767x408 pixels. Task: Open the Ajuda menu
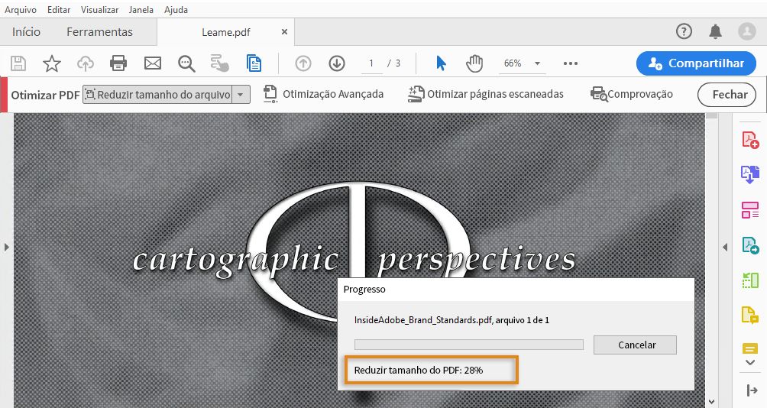click(176, 10)
